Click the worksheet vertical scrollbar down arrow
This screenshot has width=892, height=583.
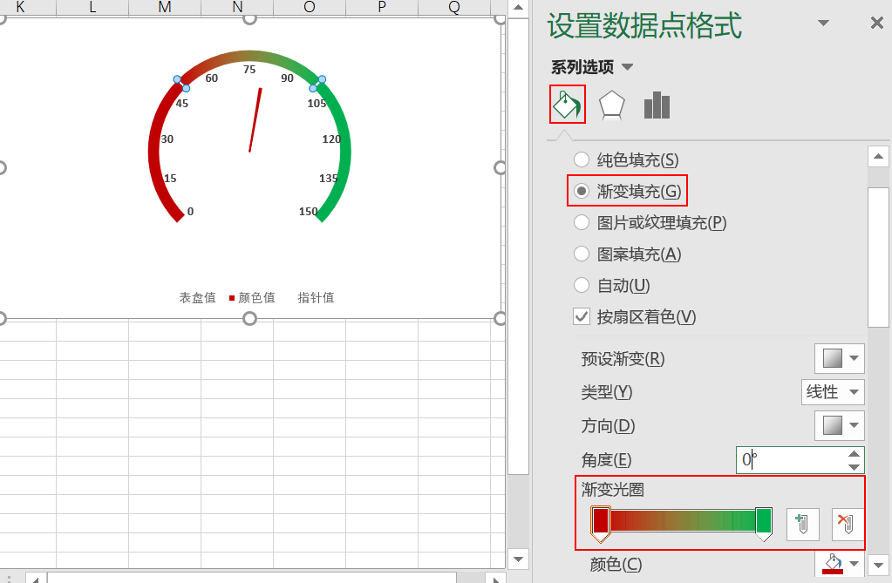click(x=518, y=559)
